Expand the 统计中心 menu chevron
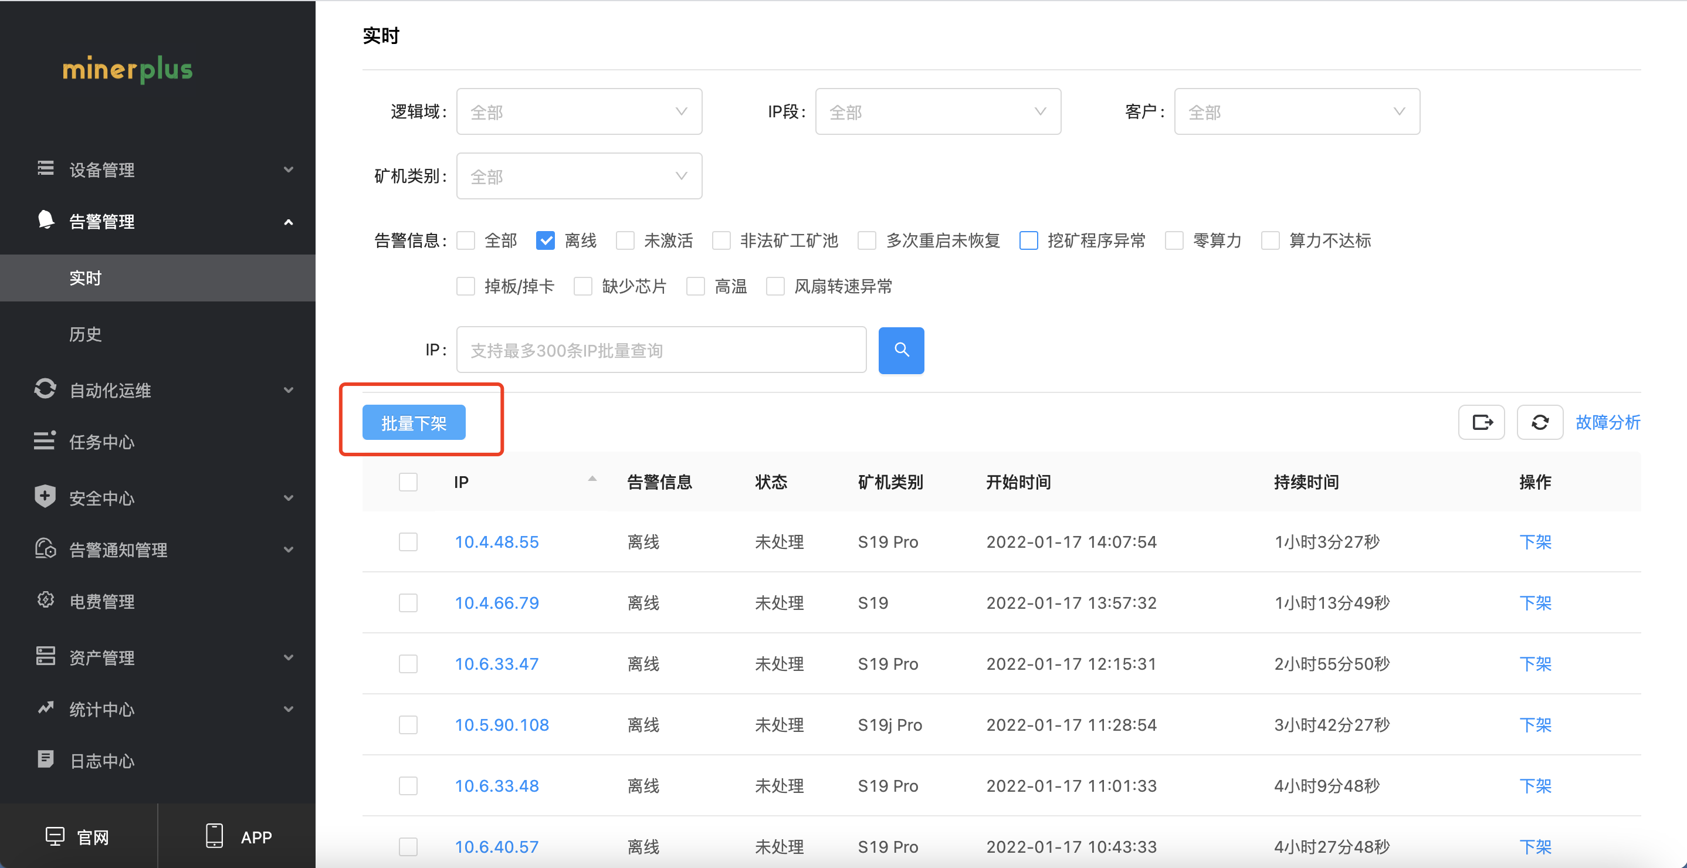This screenshot has height=868, width=1687. (288, 710)
